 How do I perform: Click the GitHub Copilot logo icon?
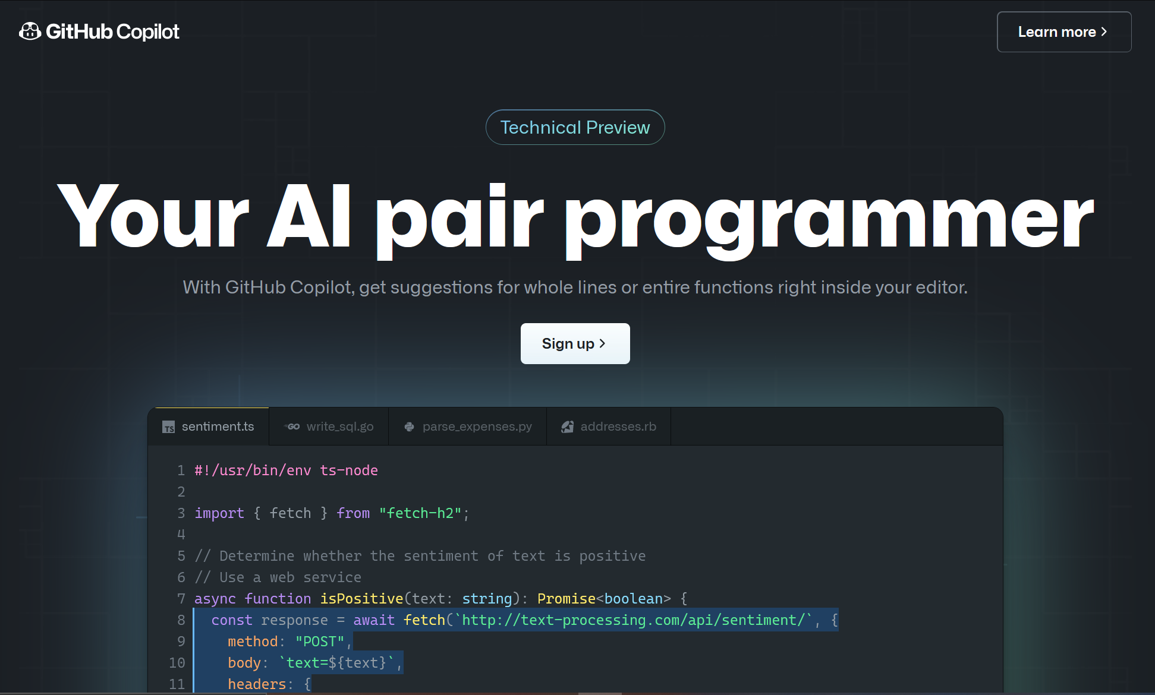(x=30, y=31)
